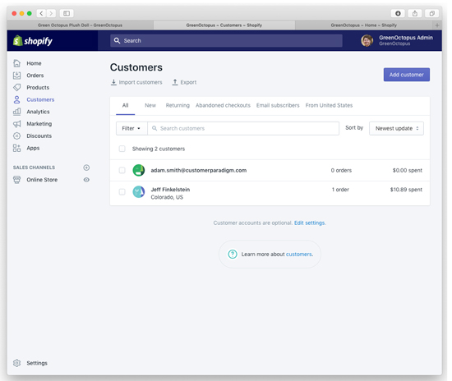Select adam.smith customer checkbox
452x381 pixels.
click(122, 170)
